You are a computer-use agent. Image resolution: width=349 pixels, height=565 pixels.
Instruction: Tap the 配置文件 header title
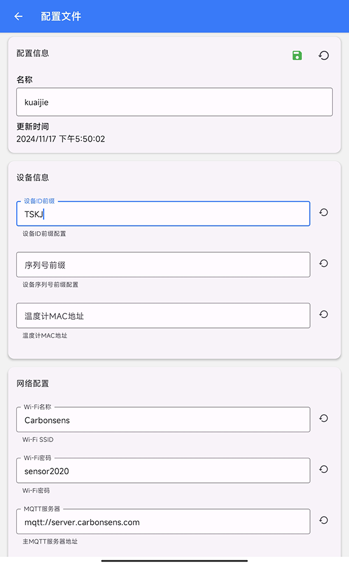pos(61,16)
